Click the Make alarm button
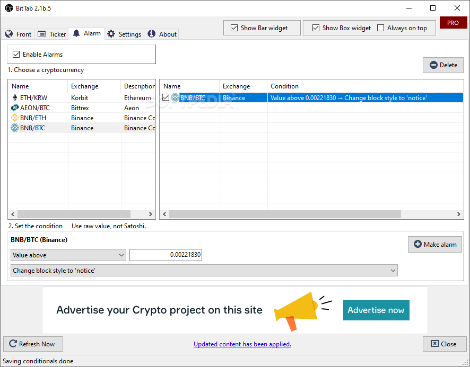470x367 pixels. coord(434,244)
